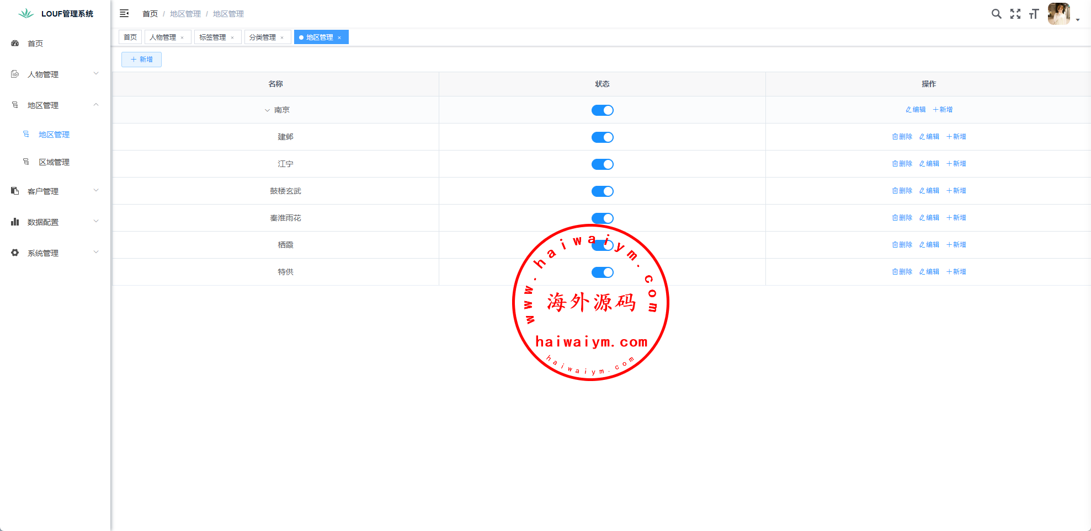This screenshot has height=531, width=1091.
Task: Delete the 建邺 region
Action: 902,137
